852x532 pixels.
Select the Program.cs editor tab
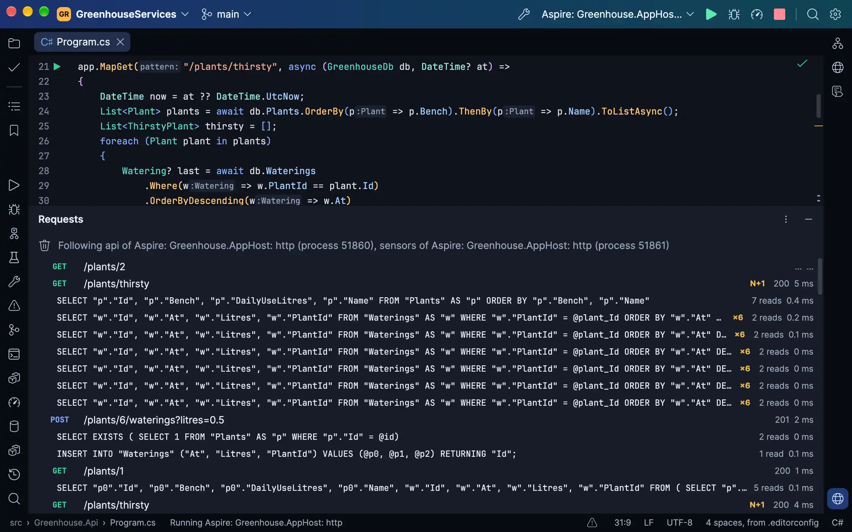tap(82, 42)
